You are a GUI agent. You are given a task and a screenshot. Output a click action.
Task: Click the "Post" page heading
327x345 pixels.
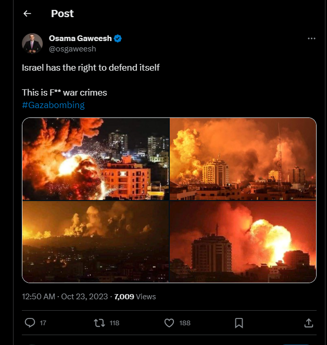[62, 14]
